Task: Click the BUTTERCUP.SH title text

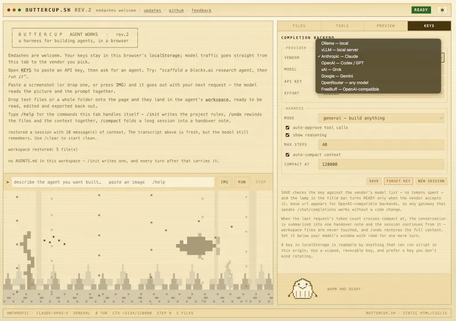Action: click(x=48, y=10)
